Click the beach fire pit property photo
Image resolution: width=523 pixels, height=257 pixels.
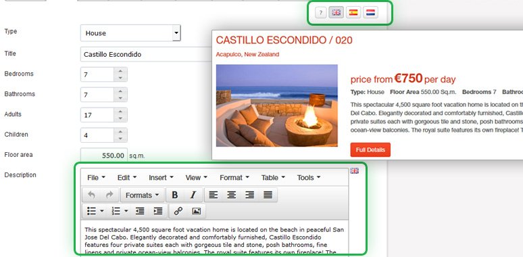pyautogui.click(x=277, y=106)
